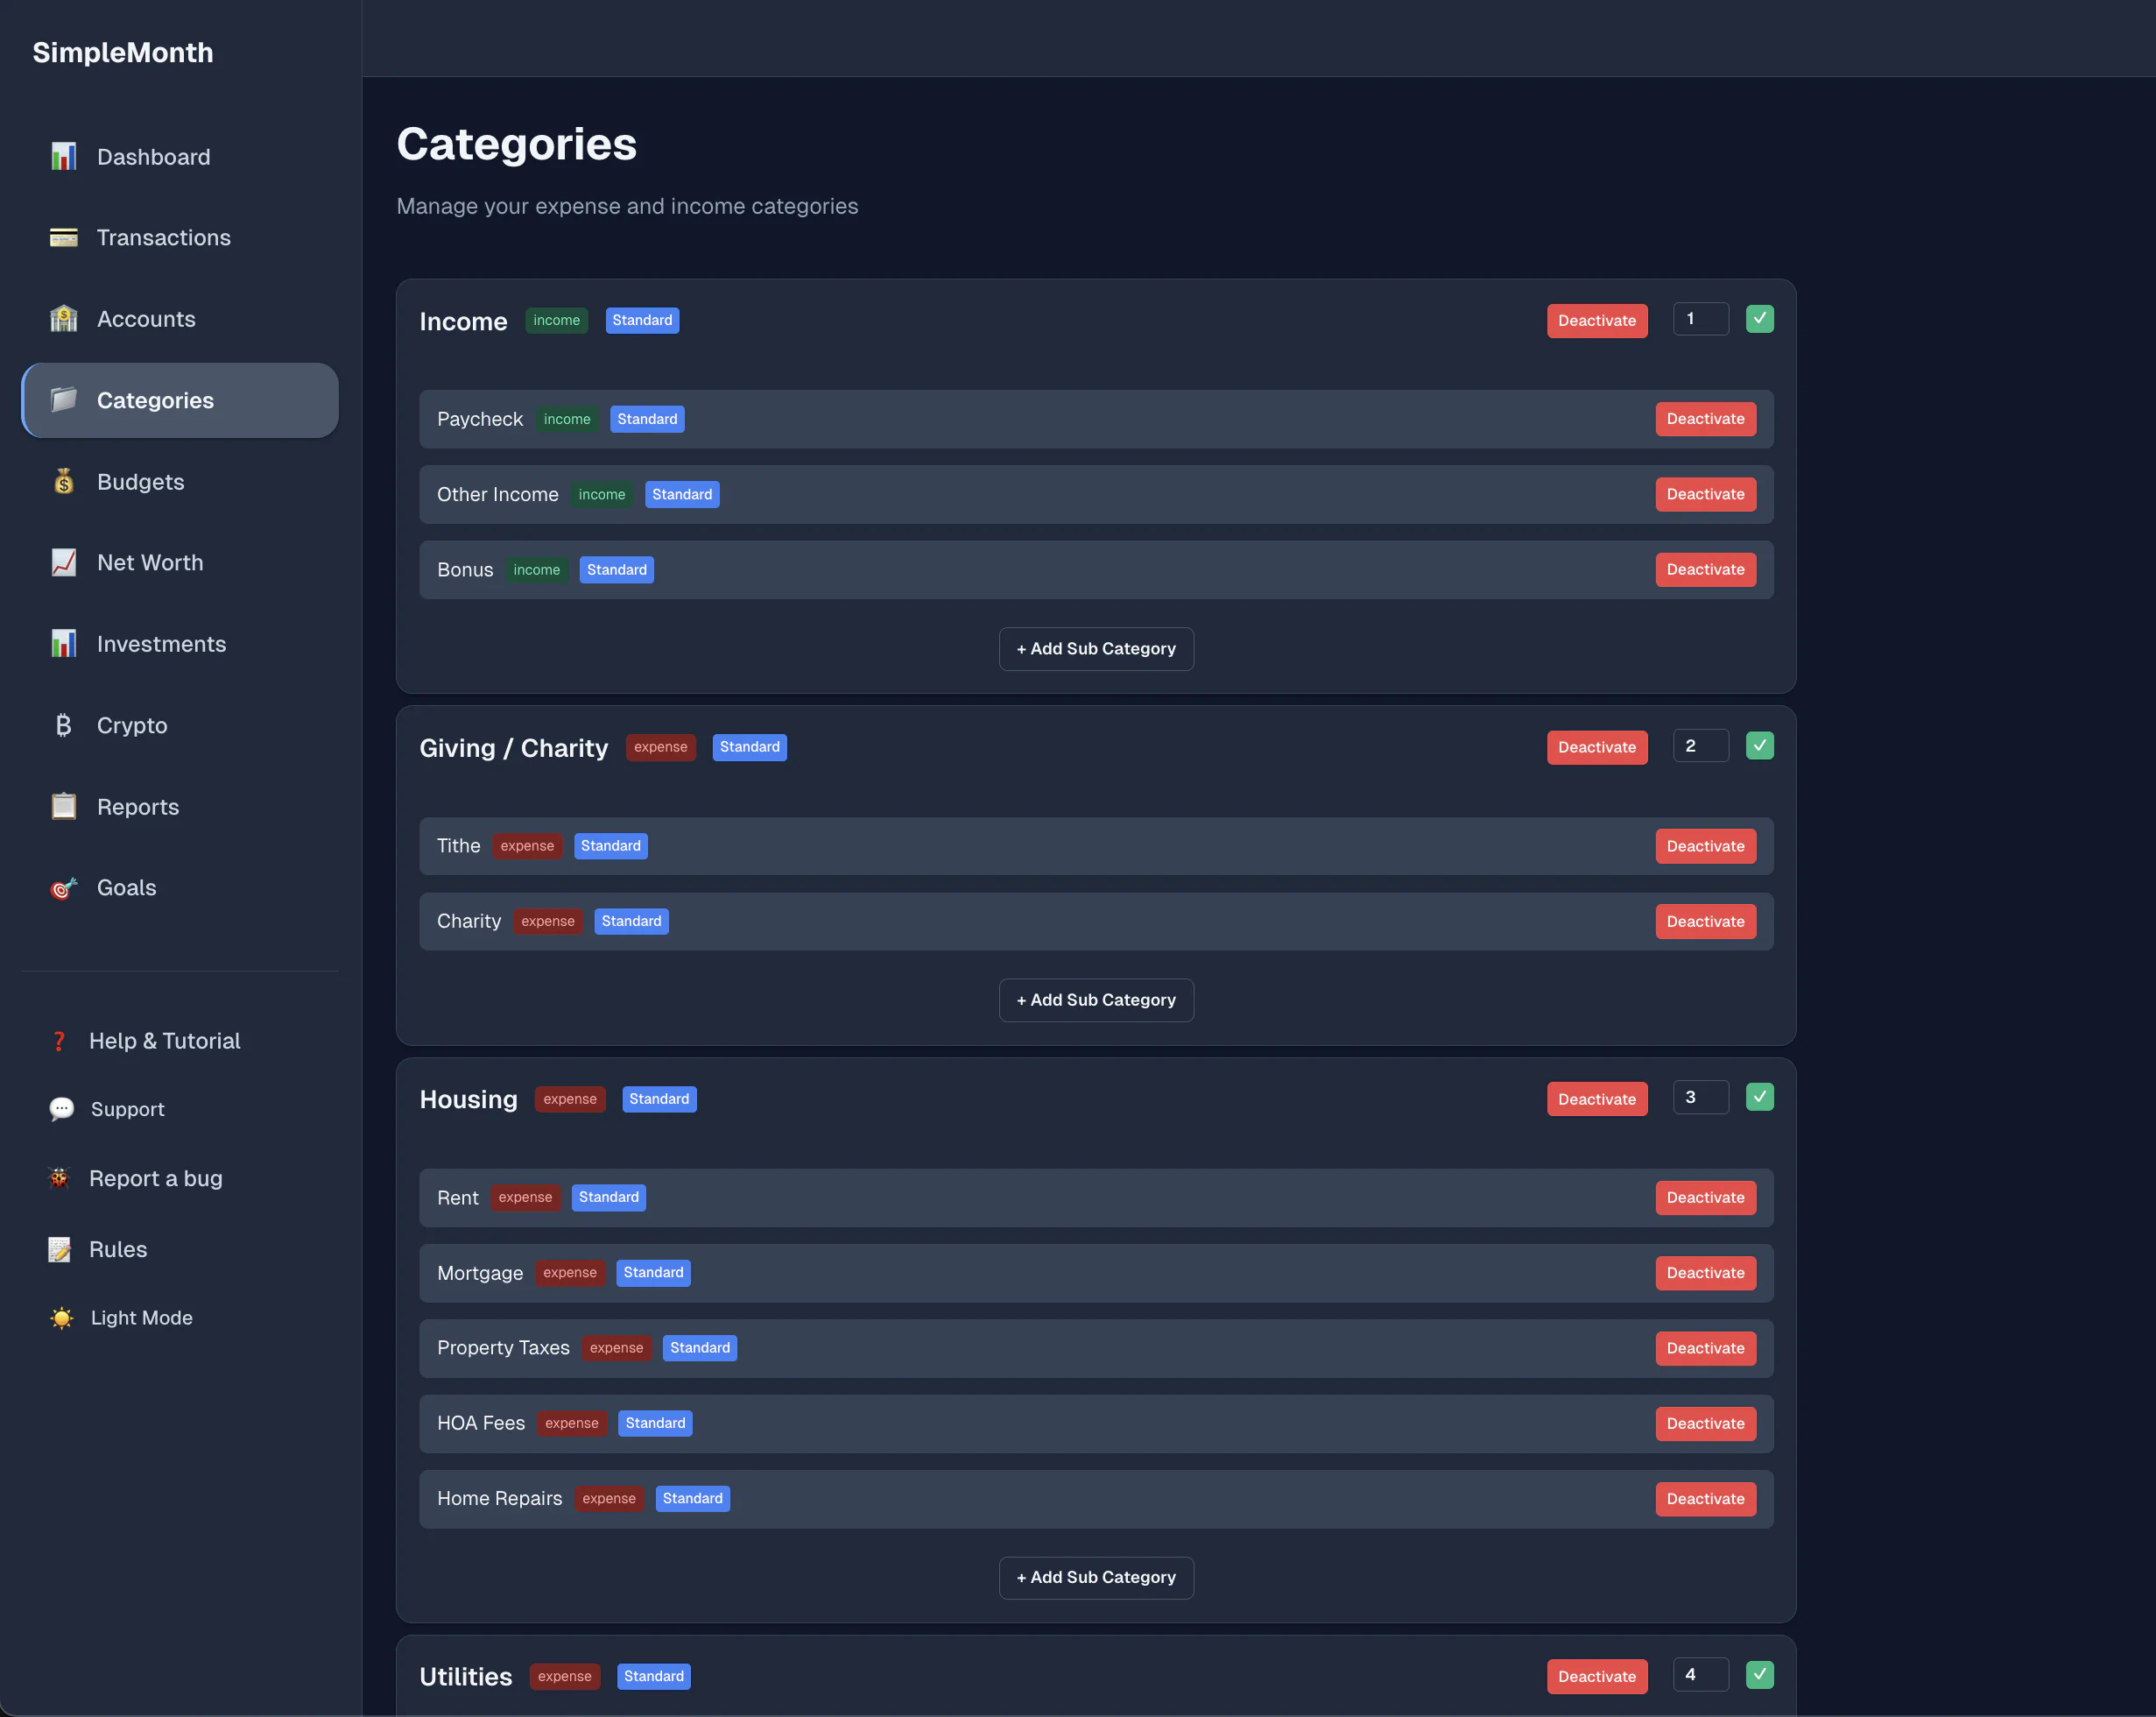Click the Transactions card icon
This screenshot has width=2156, height=1717.
coord(63,237)
